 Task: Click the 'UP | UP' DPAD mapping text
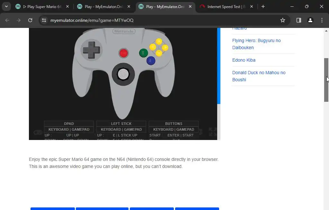pos(73,135)
